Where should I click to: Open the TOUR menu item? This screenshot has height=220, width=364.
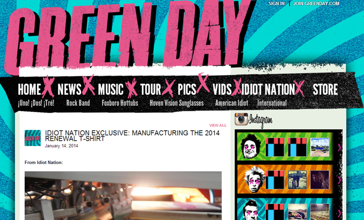click(151, 90)
